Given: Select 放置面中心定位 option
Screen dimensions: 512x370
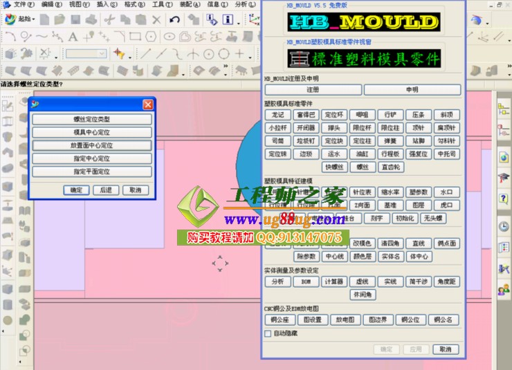Looking at the screenshot, I should click(x=92, y=145).
